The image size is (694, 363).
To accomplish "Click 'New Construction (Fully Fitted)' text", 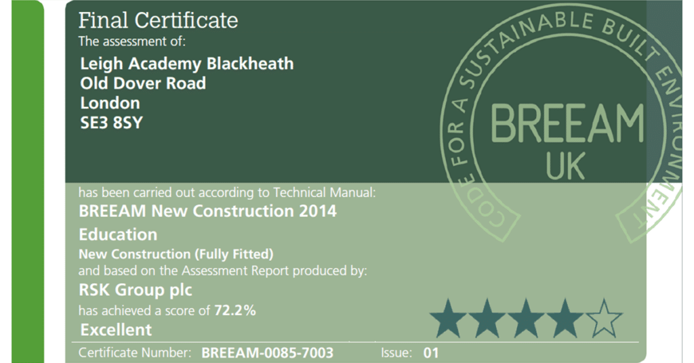I will point(176,254).
